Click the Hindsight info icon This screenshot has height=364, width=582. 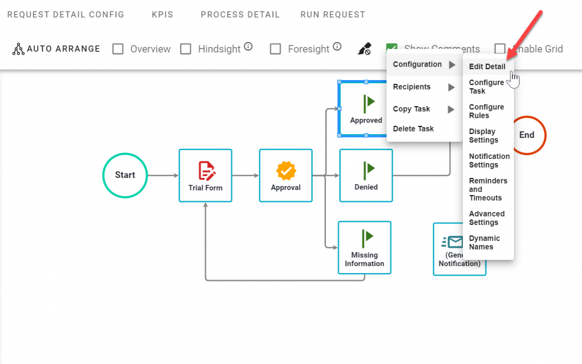tap(248, 46)
